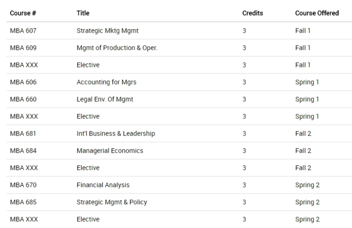The width and height of the screenshot is (352, 228).
Task: Click the Course # column header
Action: pyautogui.click(x=23, y=13)
